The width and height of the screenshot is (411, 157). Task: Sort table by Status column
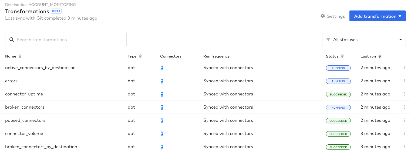point(342,56)
